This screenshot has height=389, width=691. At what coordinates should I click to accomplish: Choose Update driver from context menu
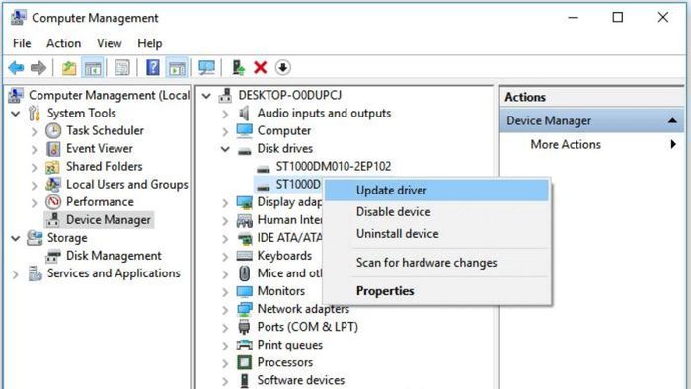[436, 191]
